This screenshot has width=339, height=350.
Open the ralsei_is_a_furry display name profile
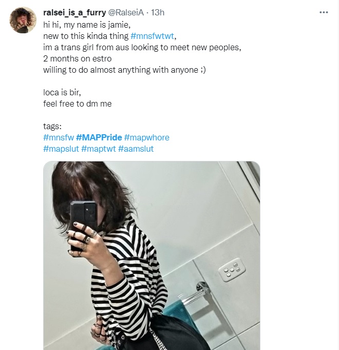[x=74, y=12]
